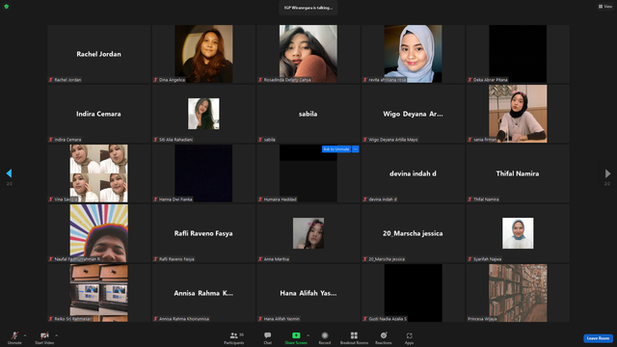This screenshot has width=617, height=347.
Task: Start video with the camera button
Action: pyautogui.click(x=44, y=337)
